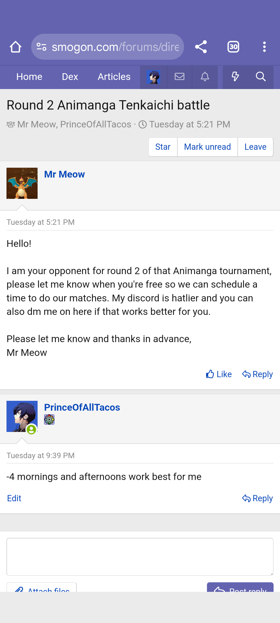
Task: Open the browser three-dot menu
Action: pyautogui.click(x=264, y=47)
